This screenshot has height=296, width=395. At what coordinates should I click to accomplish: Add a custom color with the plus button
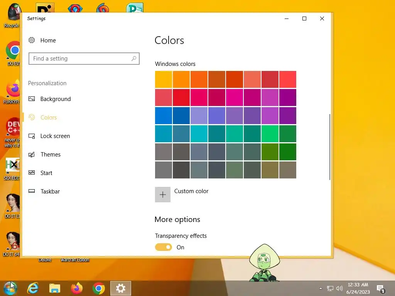(x=163, y=195)
